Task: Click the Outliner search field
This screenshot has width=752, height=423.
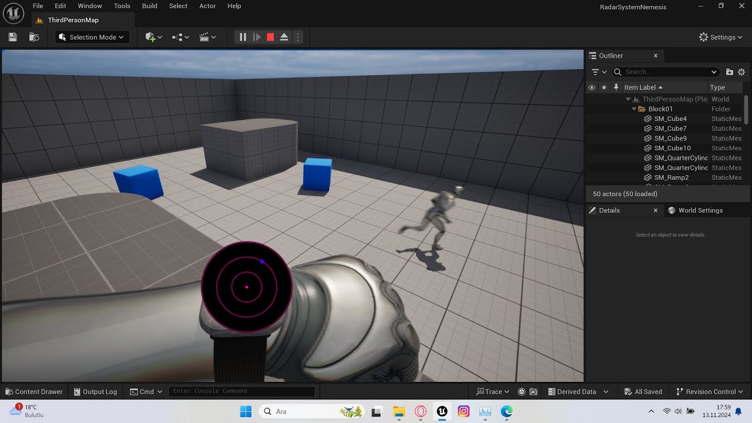Action: (666, 72)
